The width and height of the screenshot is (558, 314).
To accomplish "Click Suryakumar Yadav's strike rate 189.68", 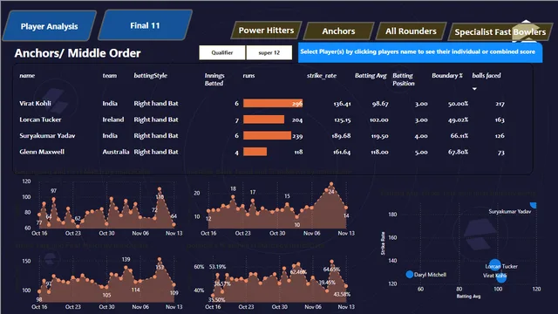I will 341,136.
